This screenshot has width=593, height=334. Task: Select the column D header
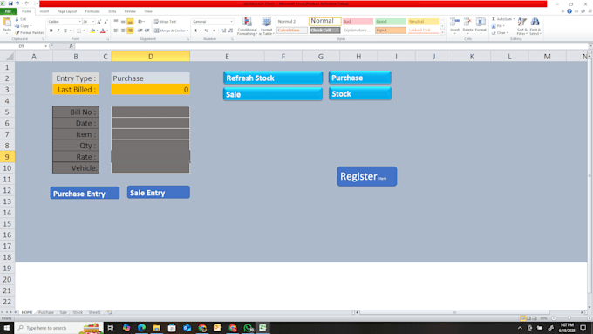pyautogui.click(x=151, y=57)
